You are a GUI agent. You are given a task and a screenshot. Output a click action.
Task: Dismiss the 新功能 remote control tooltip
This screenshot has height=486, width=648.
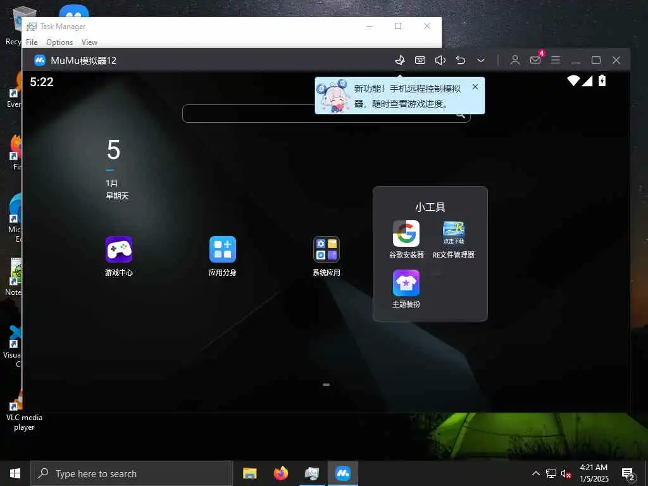[475, 87]
